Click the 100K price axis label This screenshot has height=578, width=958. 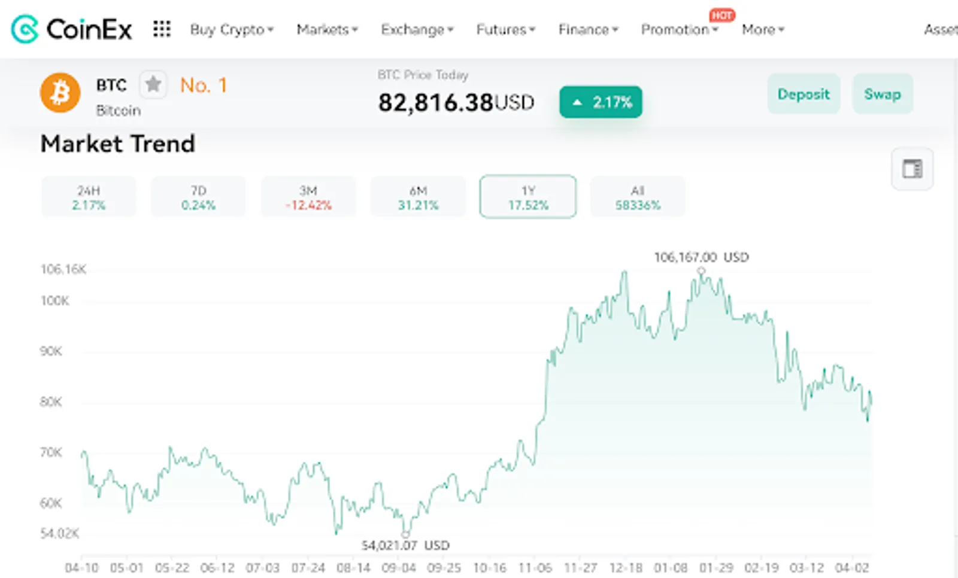click(54, 300)
